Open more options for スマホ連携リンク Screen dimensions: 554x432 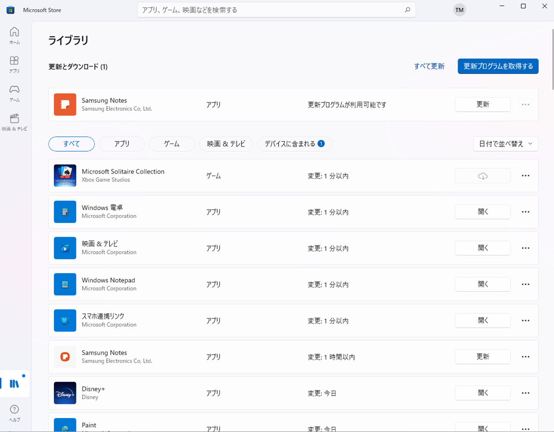526,321
